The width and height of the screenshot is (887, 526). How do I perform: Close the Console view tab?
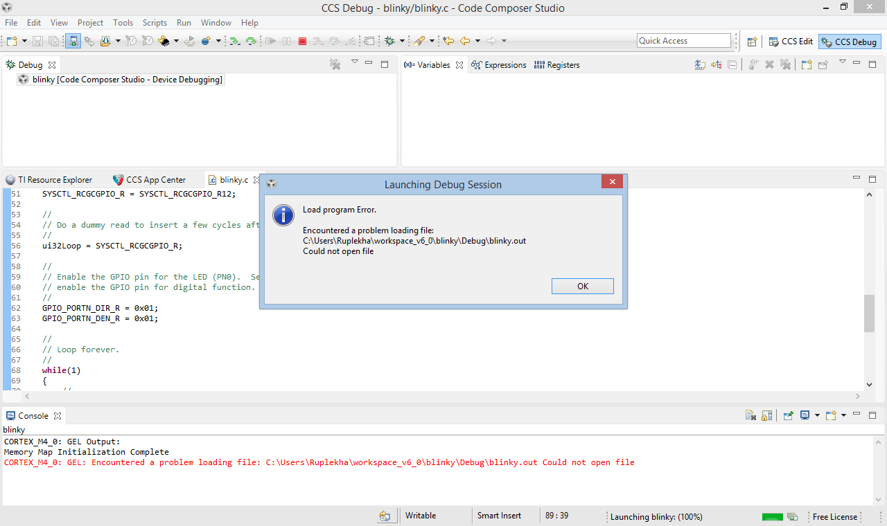click(x=58, y=416)
